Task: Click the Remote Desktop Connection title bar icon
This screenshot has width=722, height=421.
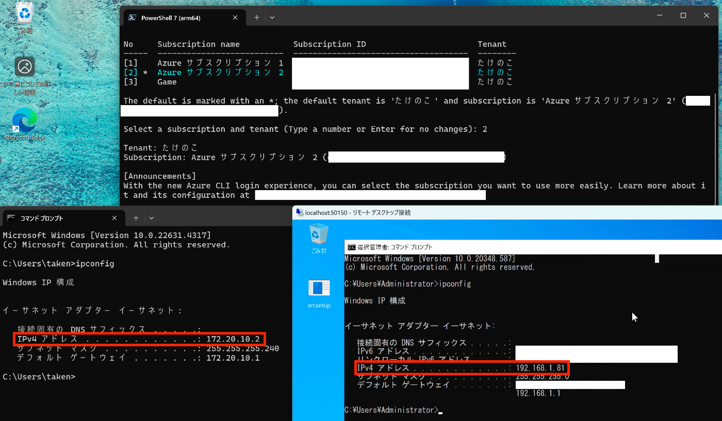Action: pos(299,212)
